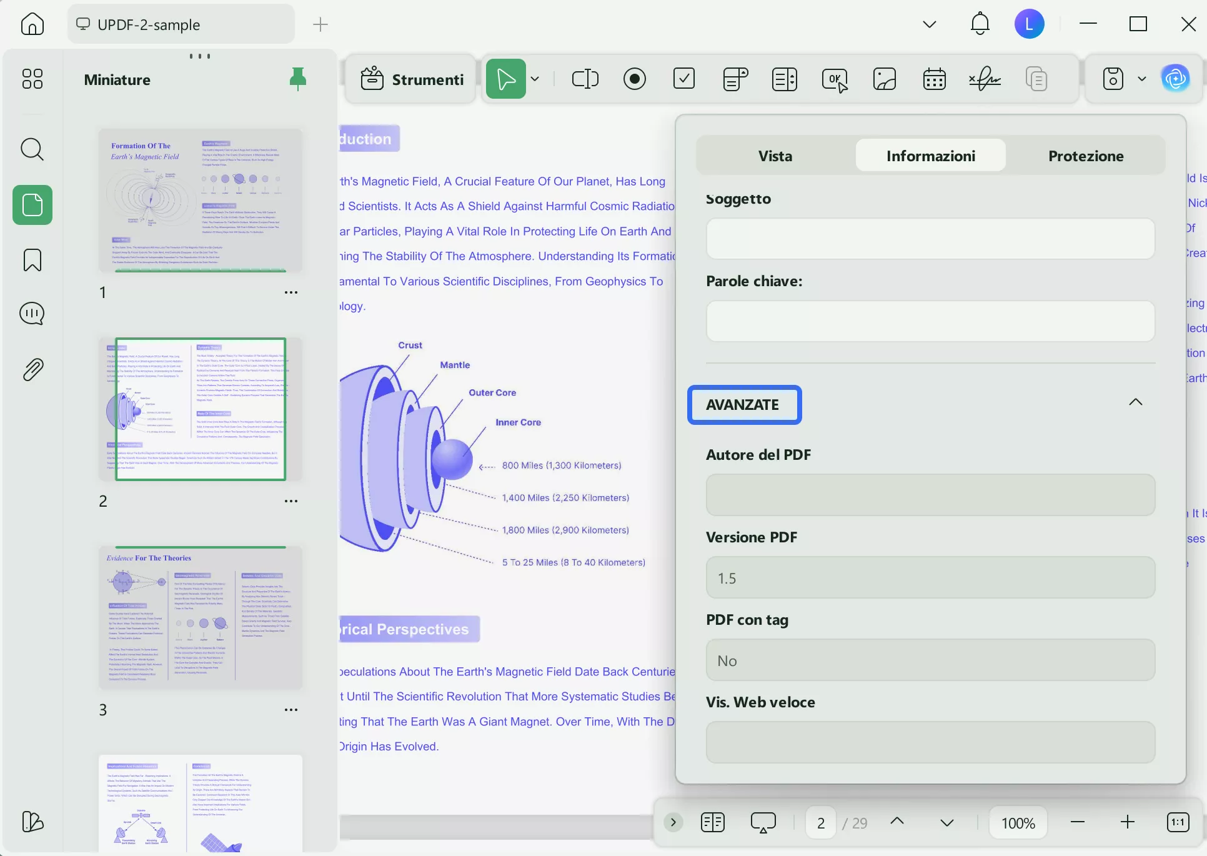
Task: Click the Parole chiave input field
Action: click(930, 321)
